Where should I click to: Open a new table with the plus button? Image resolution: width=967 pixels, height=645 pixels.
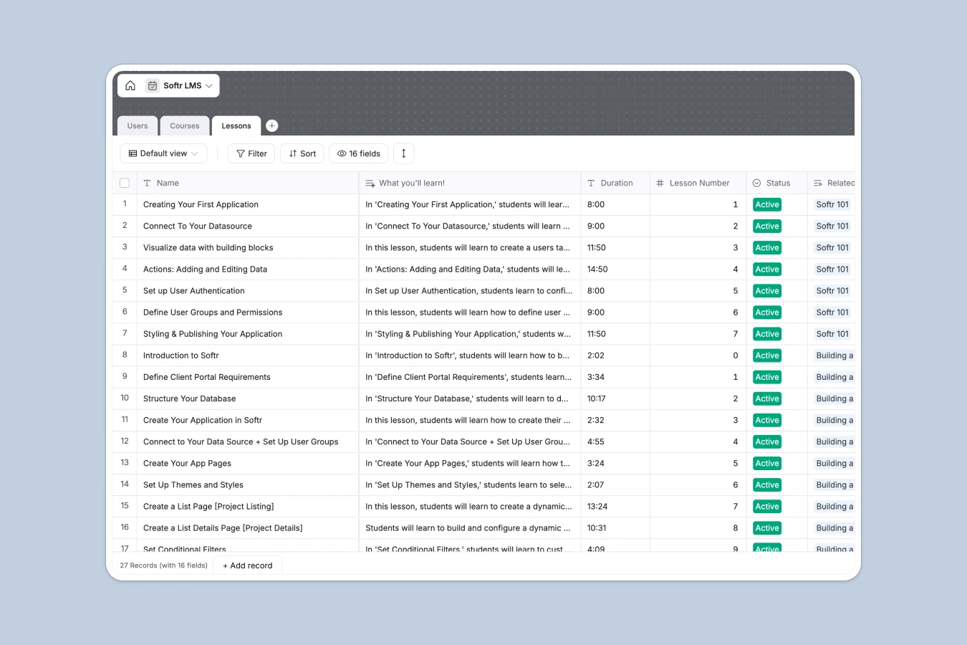point(271,125)
